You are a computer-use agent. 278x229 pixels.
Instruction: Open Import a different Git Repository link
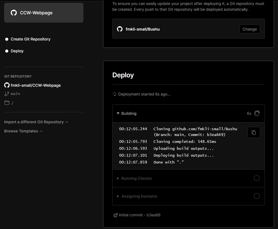(36, 122)
